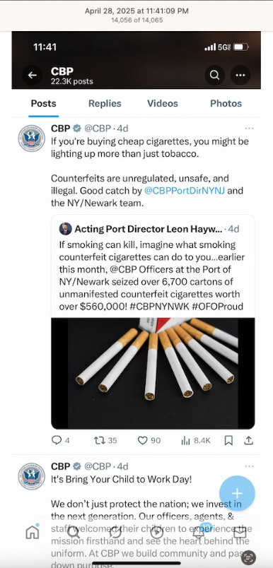Screen dimensions: 273x568
Task: Expand options menu on first CBP post
Action: pyautogui.click(x=249, y=129)
